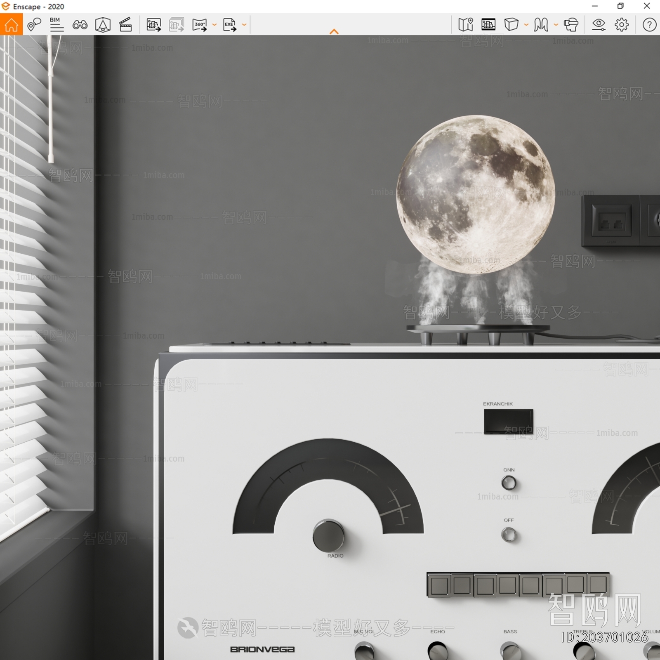This screenshot has height=660, width=660.
Task: Click the orange Home icon
Action: pos(11,24)
